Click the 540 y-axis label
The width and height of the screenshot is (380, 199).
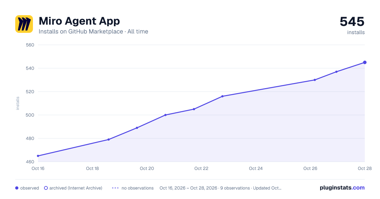pyautogui.click(x=30, y=68)
